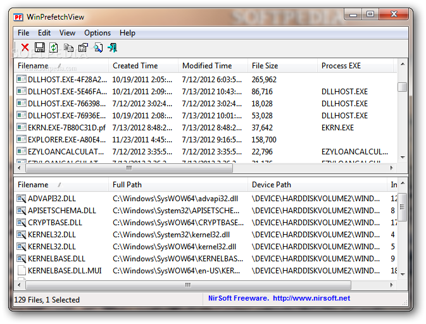Select DLLHOST.EXE-5E46FA... row

205,91
